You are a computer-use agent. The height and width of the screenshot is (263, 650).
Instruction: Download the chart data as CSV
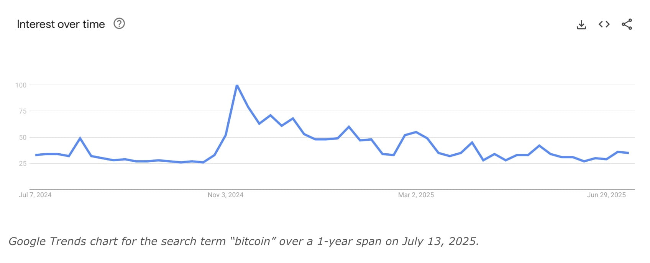coord(581,25)
